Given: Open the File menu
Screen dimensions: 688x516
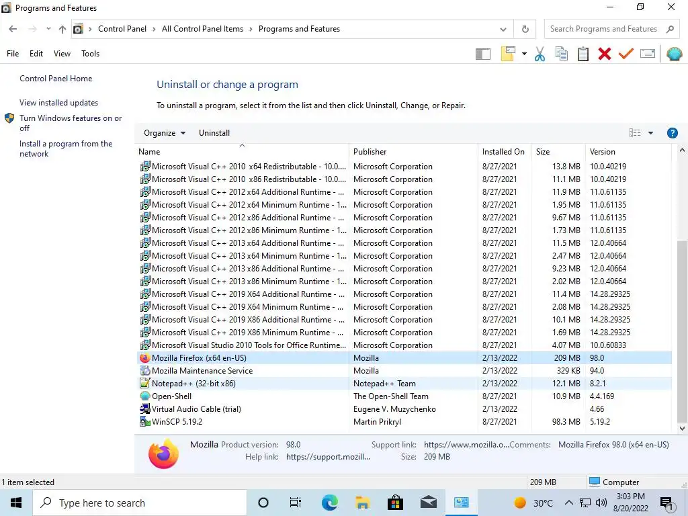Looking at the screenshot, I should pos(13,54).
